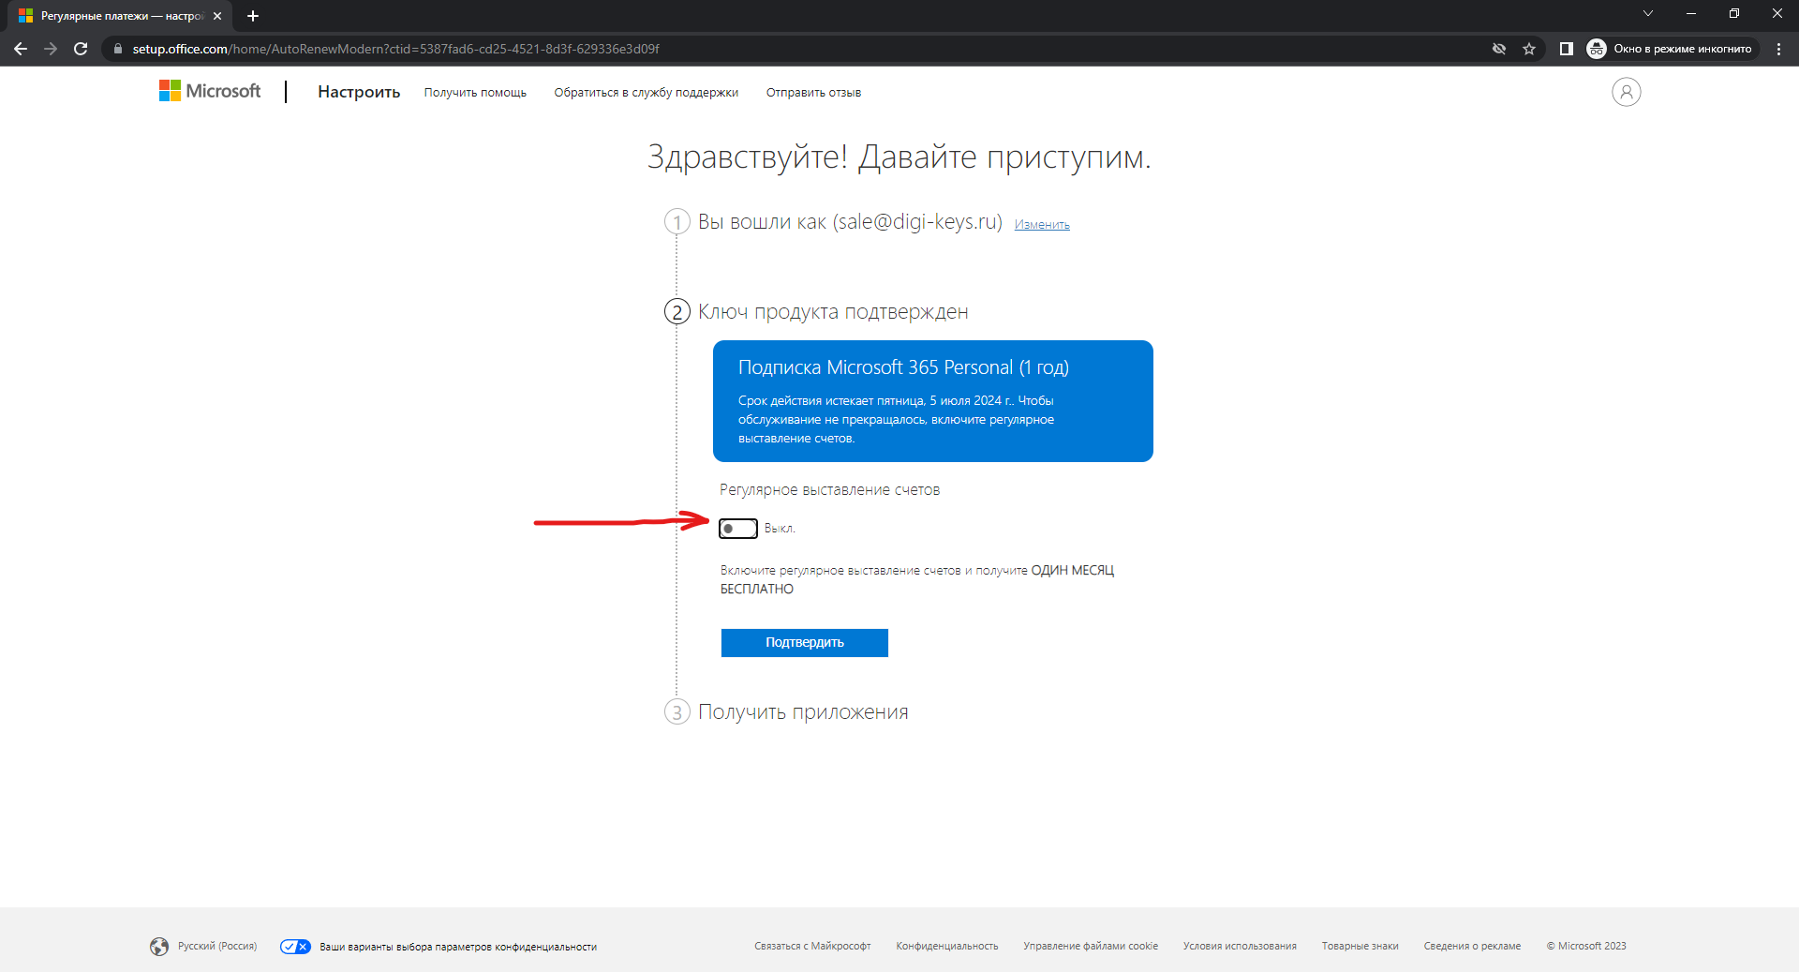The width and height of the screenshot is (1799, 972).
Task: Click the third-party cookies blocked eye icon
Action: pos(1499,49)
